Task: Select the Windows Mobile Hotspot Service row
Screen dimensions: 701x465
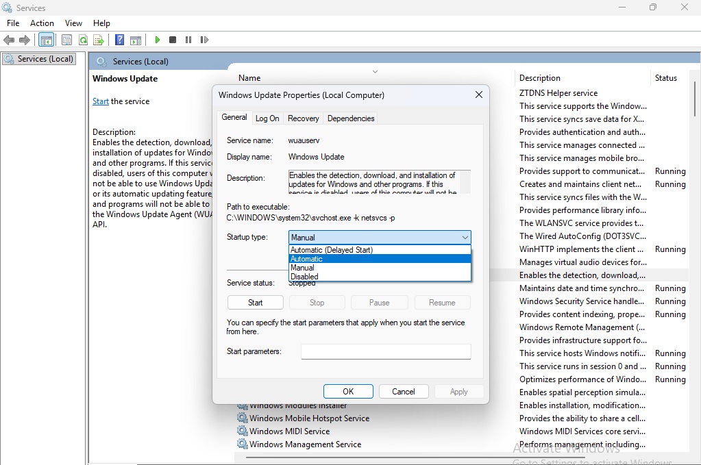Action: pyautogui.click(x=309, y=418)
